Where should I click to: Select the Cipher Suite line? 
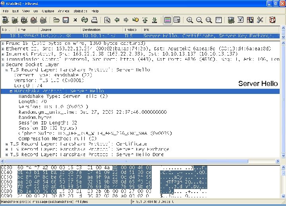point(95,134)
